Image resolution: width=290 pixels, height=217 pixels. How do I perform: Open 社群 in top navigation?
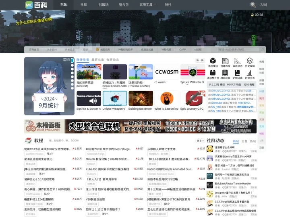(84, 5)
